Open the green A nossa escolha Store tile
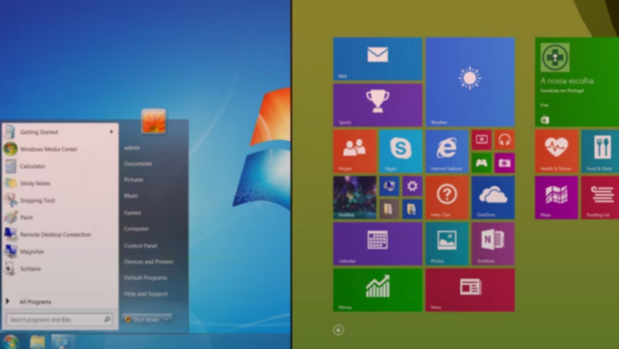This screenshot has width=619, height=349. (577, 82)
